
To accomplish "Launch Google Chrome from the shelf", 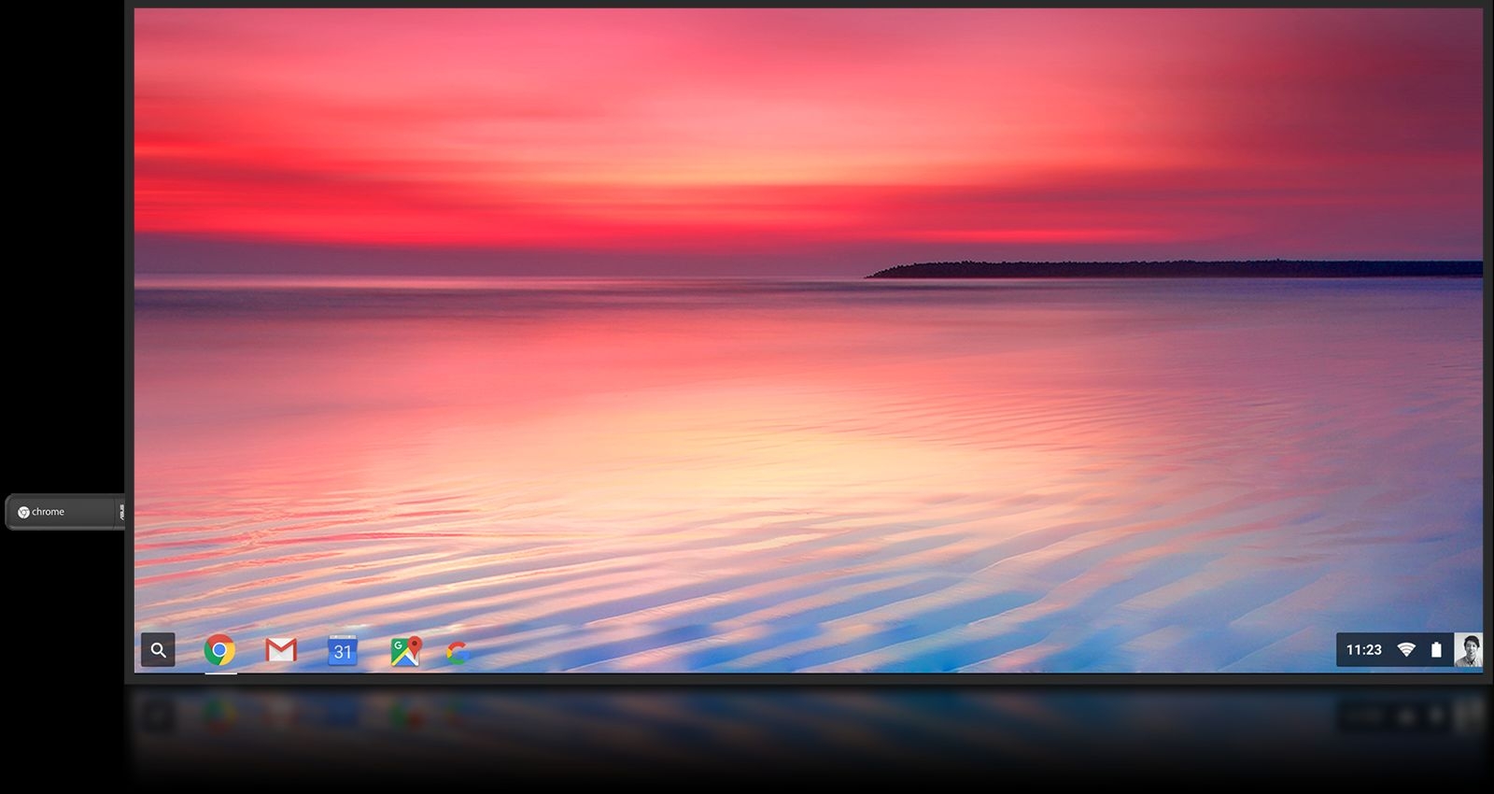I will (x=219, y=650).
